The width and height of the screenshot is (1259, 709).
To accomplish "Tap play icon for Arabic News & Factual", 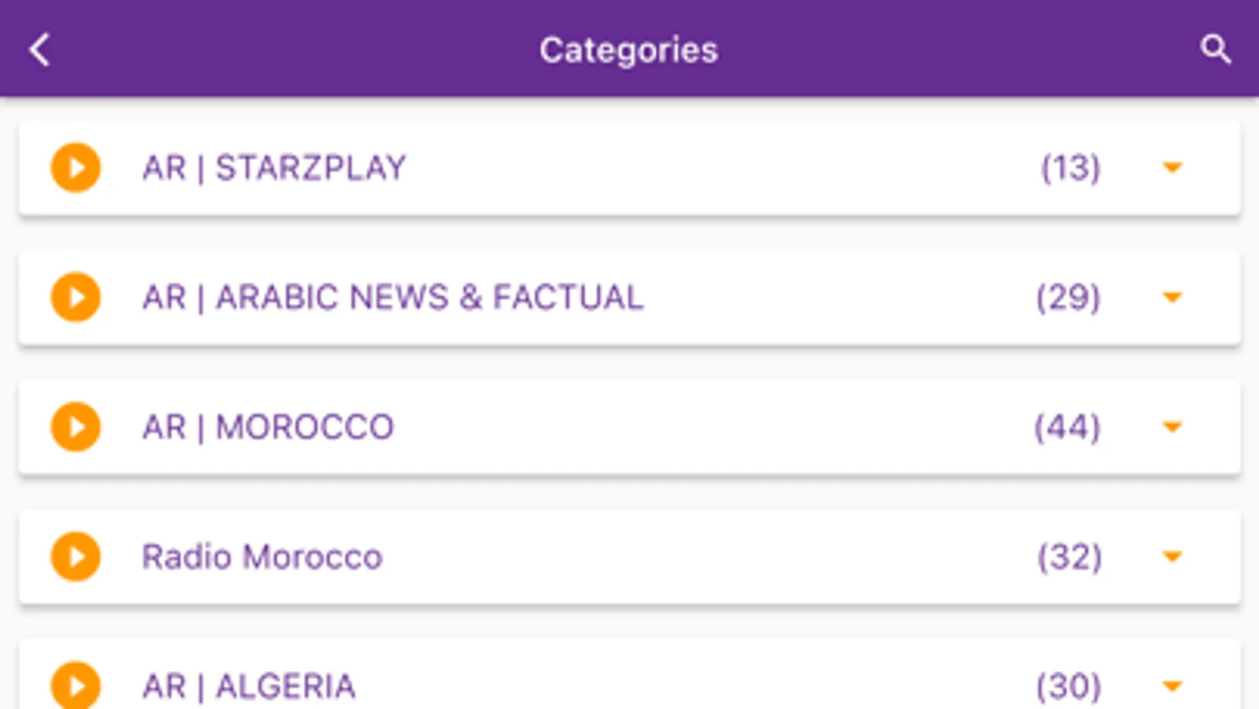I will pyautogui.click(x=76, y=297).
